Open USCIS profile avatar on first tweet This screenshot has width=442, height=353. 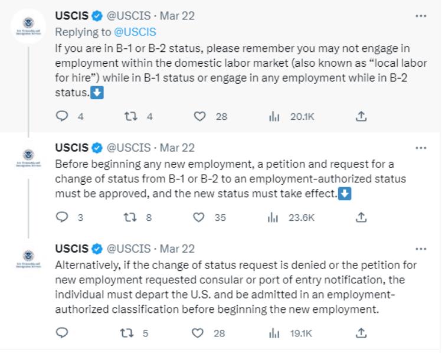pos(28,26)
